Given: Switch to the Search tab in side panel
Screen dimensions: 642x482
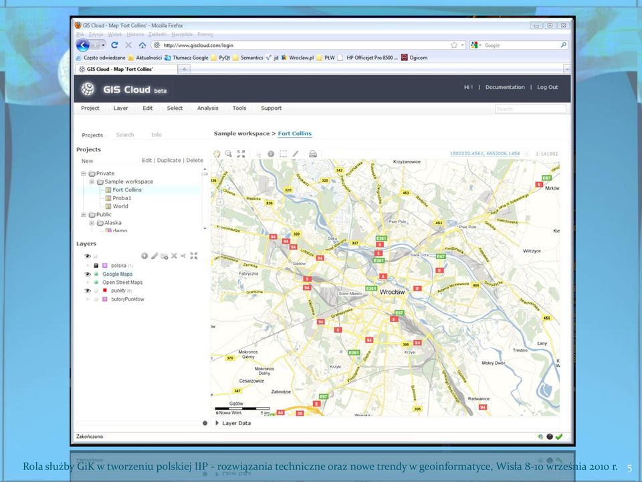Looking at the screenshot, I should (125, 135).
